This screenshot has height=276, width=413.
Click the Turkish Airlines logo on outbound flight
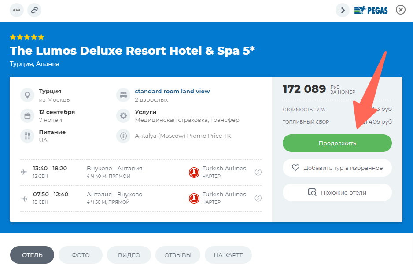pos(194,172)
